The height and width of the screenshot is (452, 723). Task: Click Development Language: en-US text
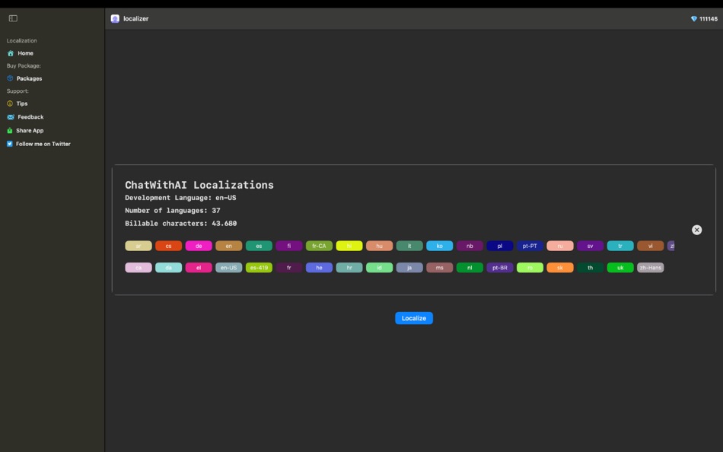point(180,198)
